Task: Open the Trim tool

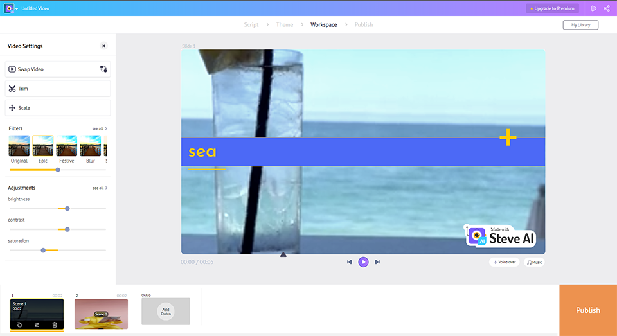Action: coord(57,89)
